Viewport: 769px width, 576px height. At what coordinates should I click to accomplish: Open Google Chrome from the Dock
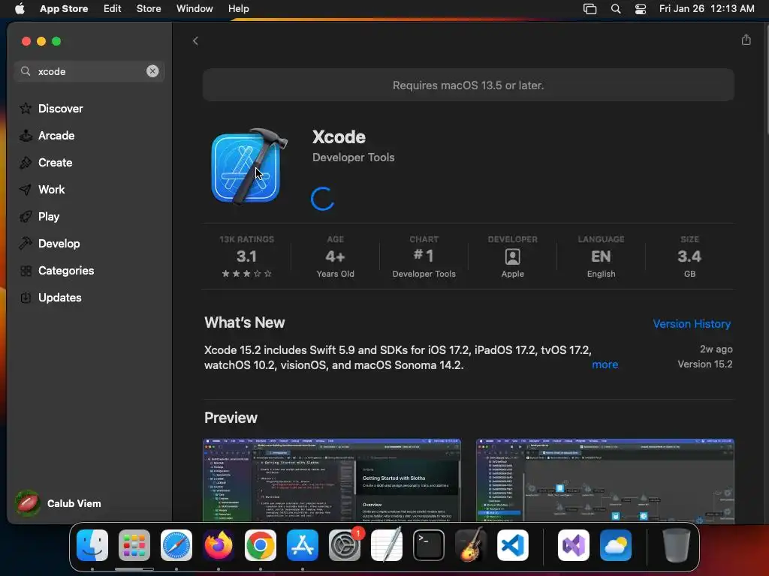click(x=261, y=545)
